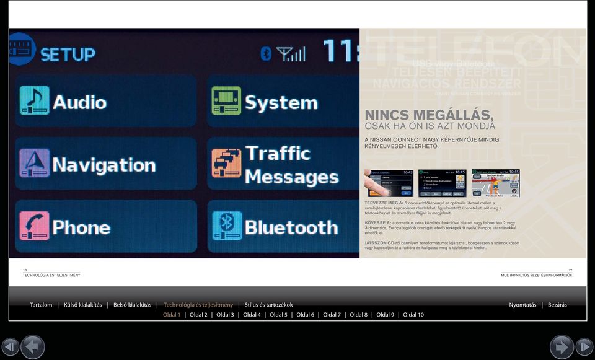The height and width of the screenshot is (360, 595).
Task: Go to Oldal 8
Action: pyautogui.click(x=359, y=315)
